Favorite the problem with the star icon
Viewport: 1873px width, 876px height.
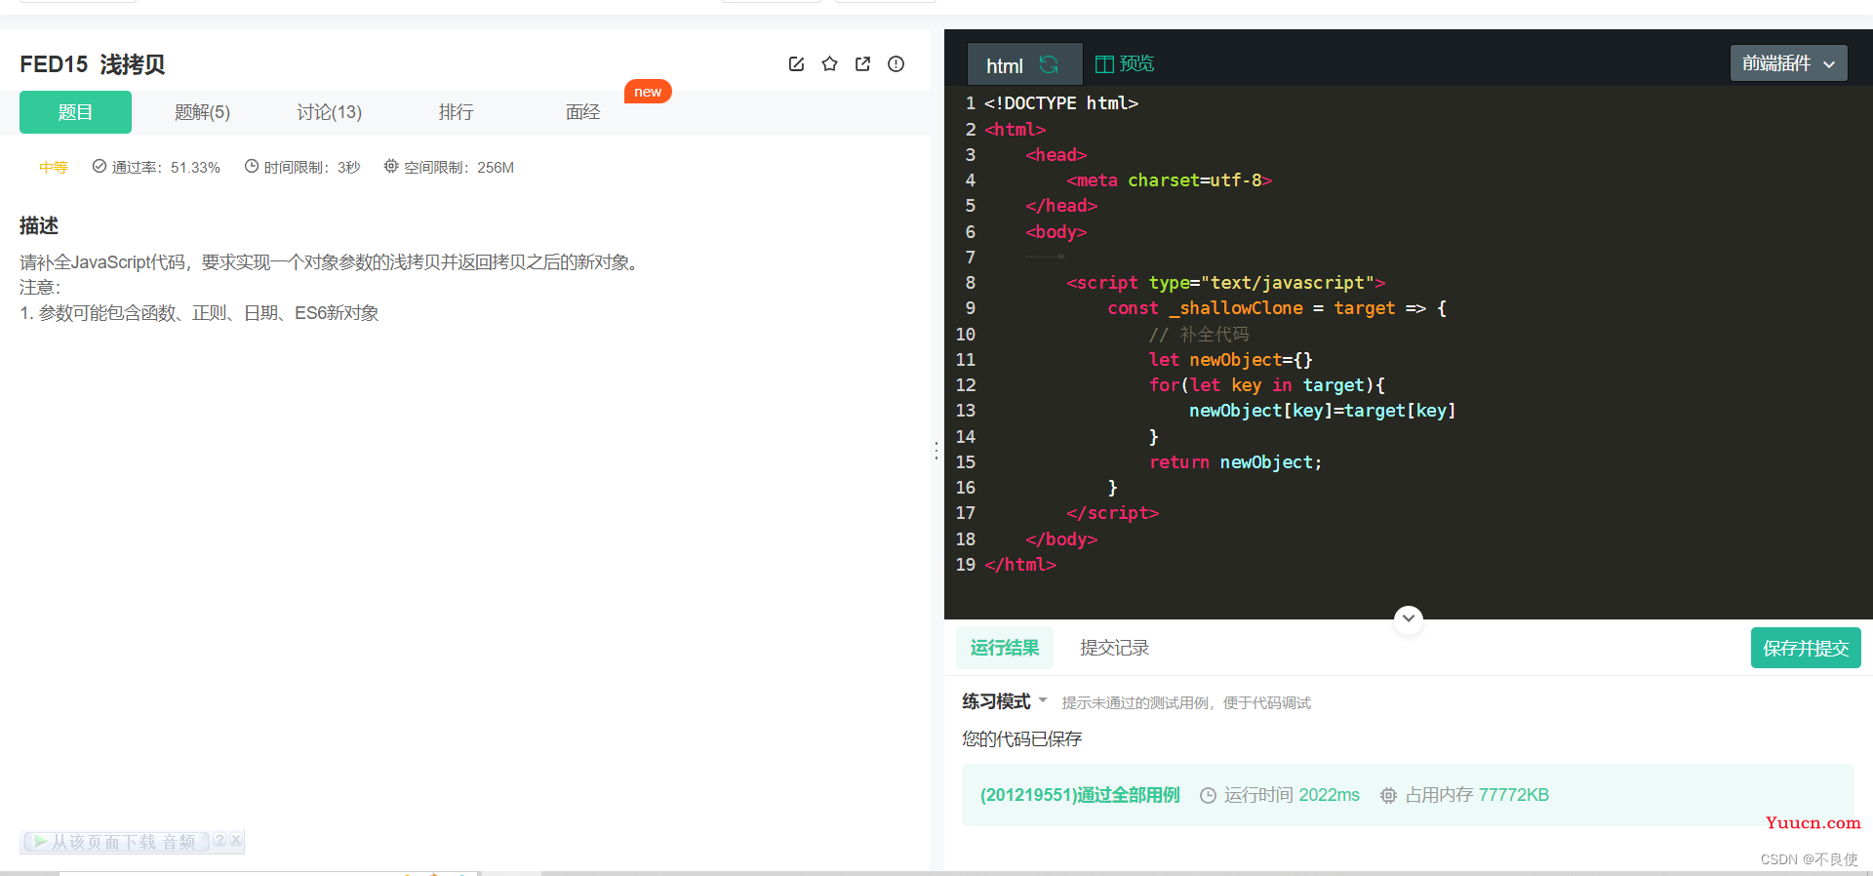pos(829,64)
